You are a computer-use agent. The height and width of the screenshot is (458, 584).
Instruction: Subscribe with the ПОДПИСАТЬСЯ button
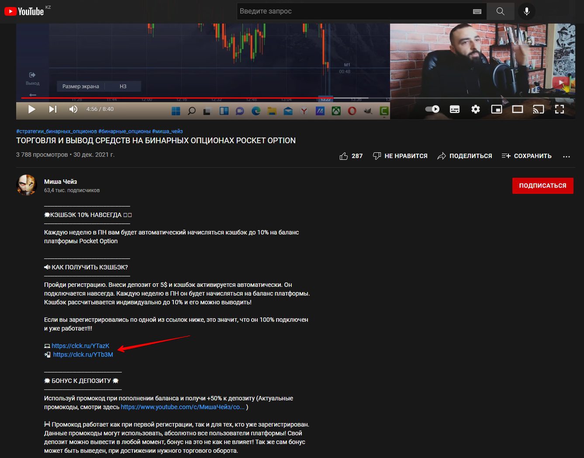543,186
